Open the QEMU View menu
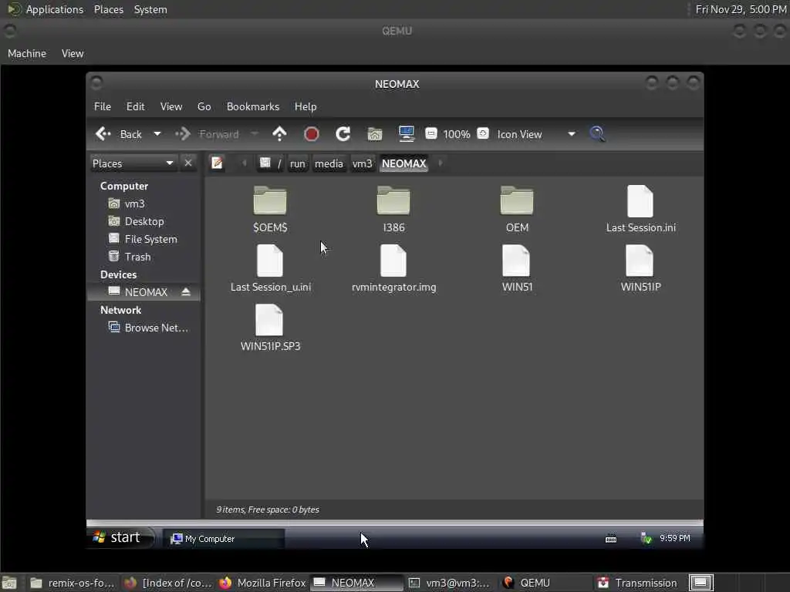The width and height of the screenshot is (790, 592). (x=73, y=53)
